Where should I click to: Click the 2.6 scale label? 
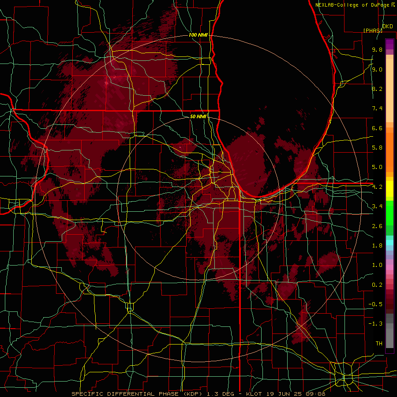[x=377, y=226]
